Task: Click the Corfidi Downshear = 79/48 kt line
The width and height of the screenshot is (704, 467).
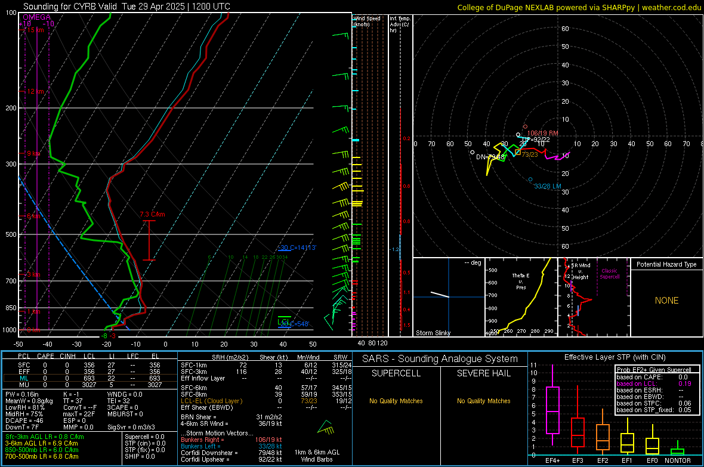Action: click(x=231, y=453)
